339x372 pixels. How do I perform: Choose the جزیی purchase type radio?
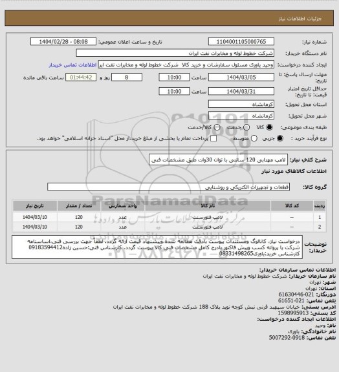point(280,138)
